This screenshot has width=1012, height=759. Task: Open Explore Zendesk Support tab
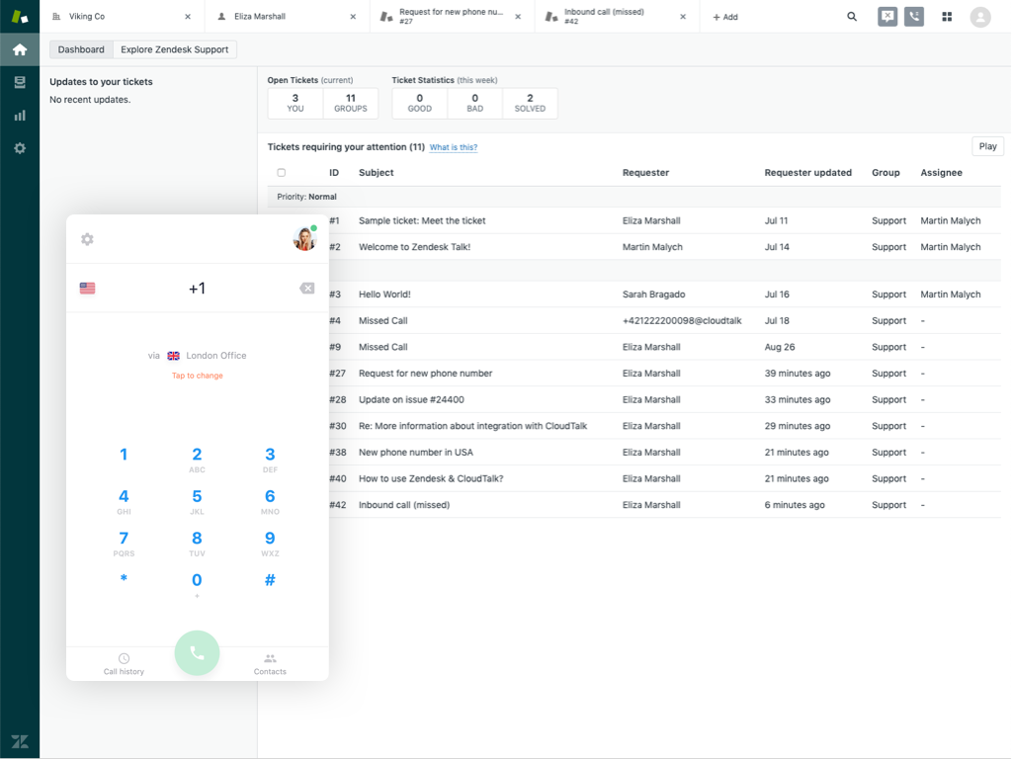click(175, 49)
